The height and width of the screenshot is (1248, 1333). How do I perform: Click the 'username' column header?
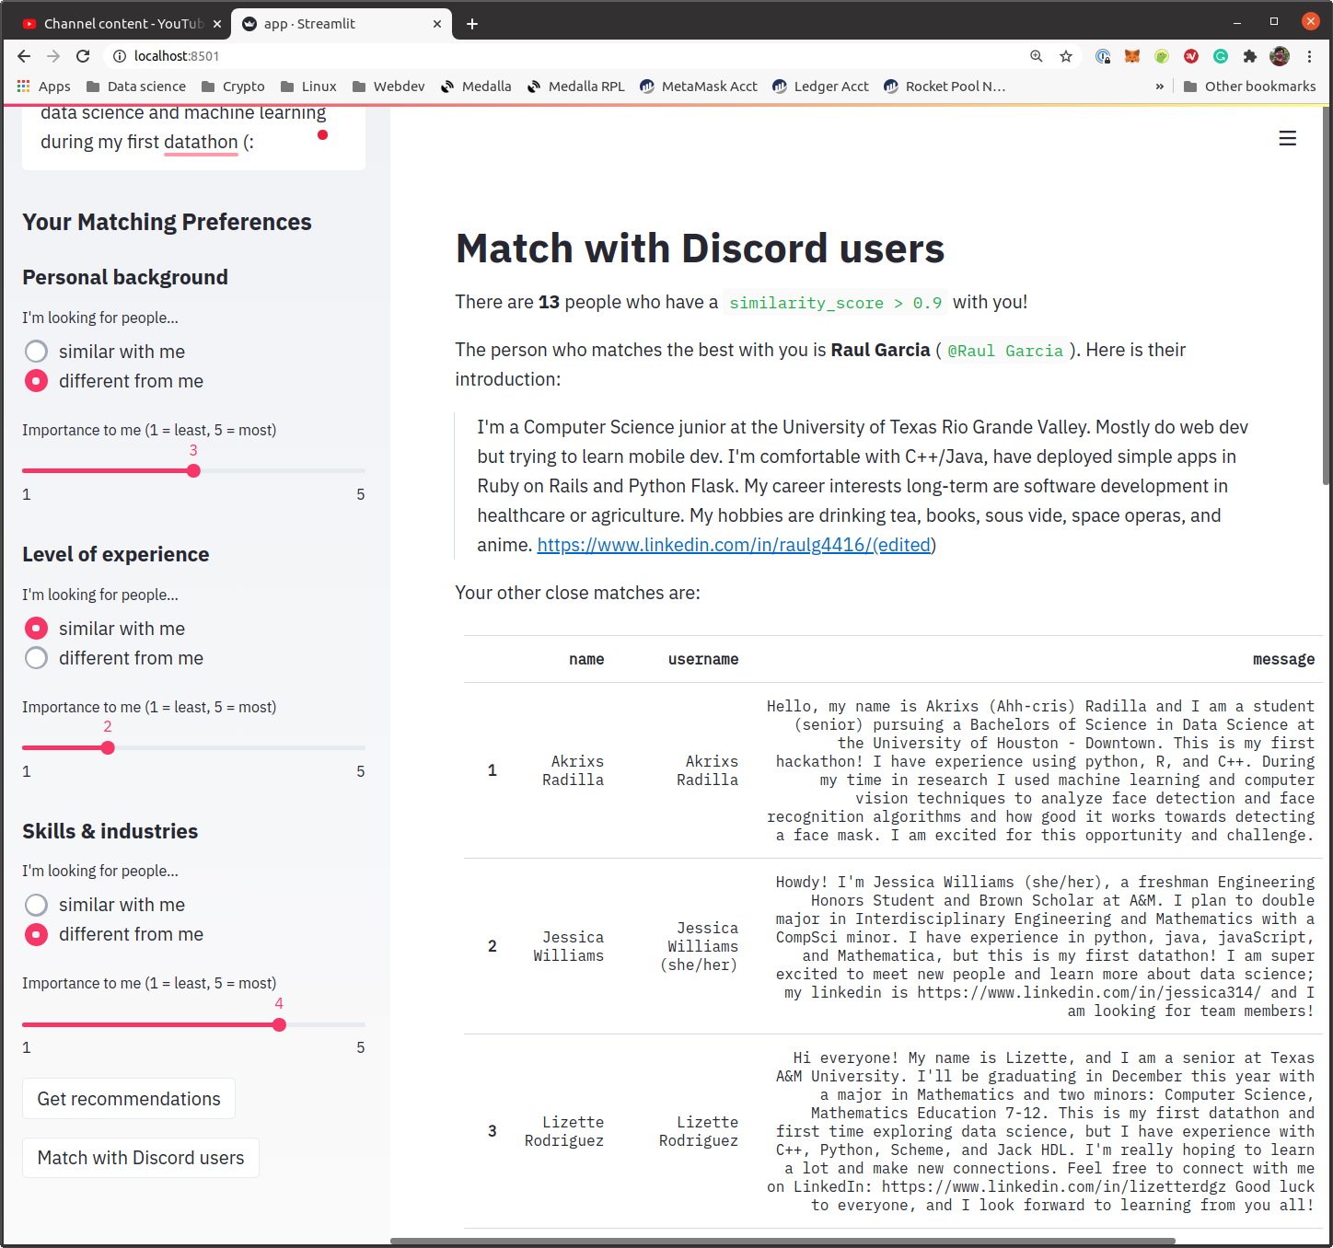(703, 659)
